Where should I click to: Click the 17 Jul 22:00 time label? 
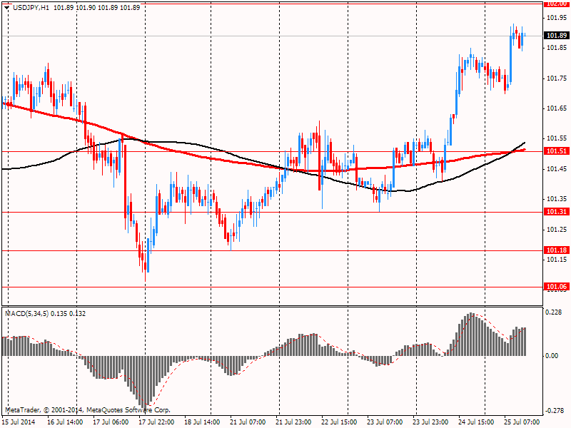tap(156, 422)
